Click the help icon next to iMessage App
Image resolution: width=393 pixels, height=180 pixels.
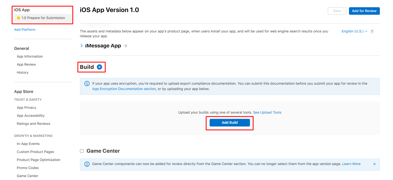(x=126, y=46)
